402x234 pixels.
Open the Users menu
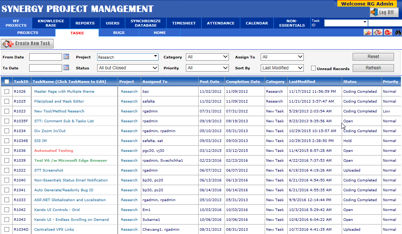112,23
